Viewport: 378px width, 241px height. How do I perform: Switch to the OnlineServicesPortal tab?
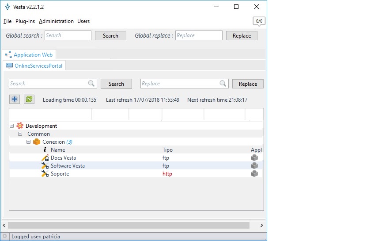click(x=34, y=66)
